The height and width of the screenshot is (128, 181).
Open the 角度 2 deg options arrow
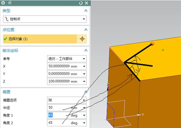84,123
